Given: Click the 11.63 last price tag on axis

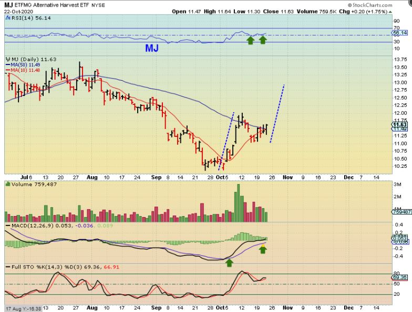Looking at the screenshot, I should 400,125.
